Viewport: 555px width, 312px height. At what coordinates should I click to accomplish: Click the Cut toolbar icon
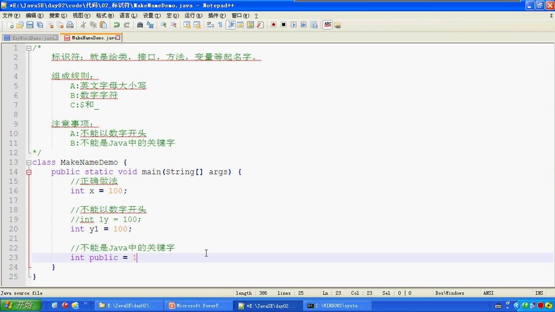pyautogui.click(x=83, y=25)
